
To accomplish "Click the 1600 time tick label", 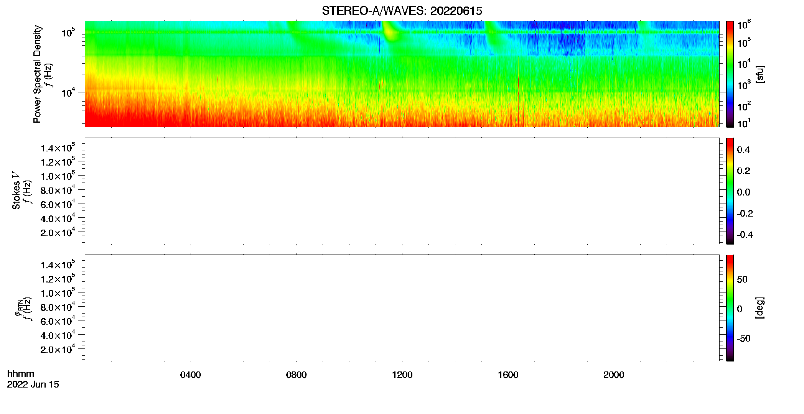I will (508, 375).
